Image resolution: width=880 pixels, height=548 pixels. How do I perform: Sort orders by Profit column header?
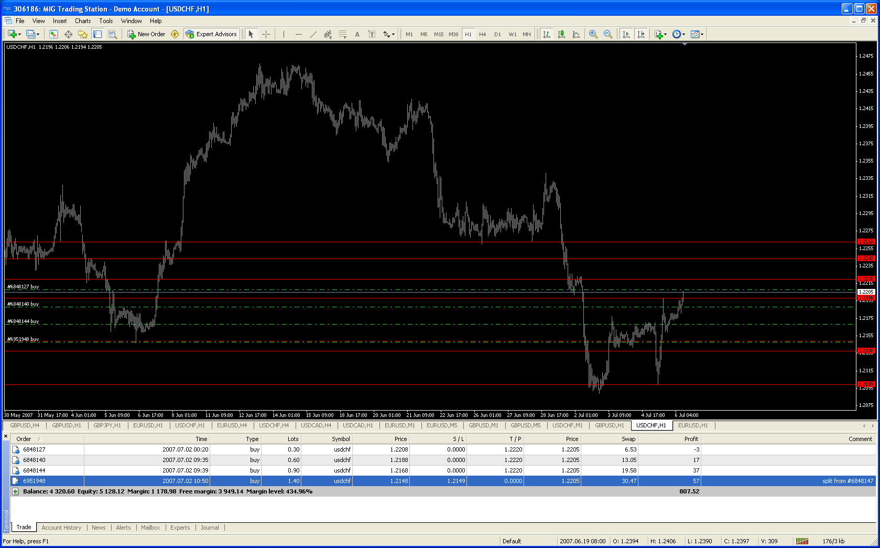(x=669, y=439)
